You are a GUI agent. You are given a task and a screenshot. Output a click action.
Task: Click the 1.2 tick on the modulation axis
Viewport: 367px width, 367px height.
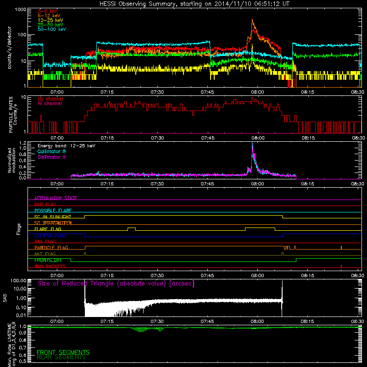tap(22, 143)
